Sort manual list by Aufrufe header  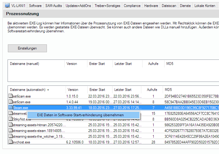pos(153,64)
